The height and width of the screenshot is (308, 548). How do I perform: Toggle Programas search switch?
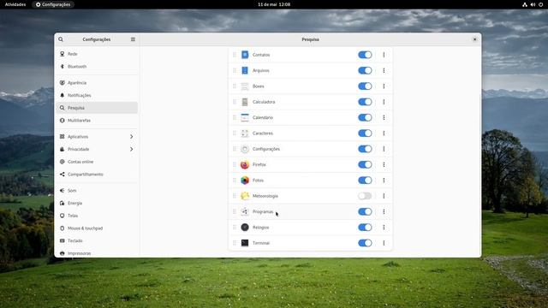365,211
